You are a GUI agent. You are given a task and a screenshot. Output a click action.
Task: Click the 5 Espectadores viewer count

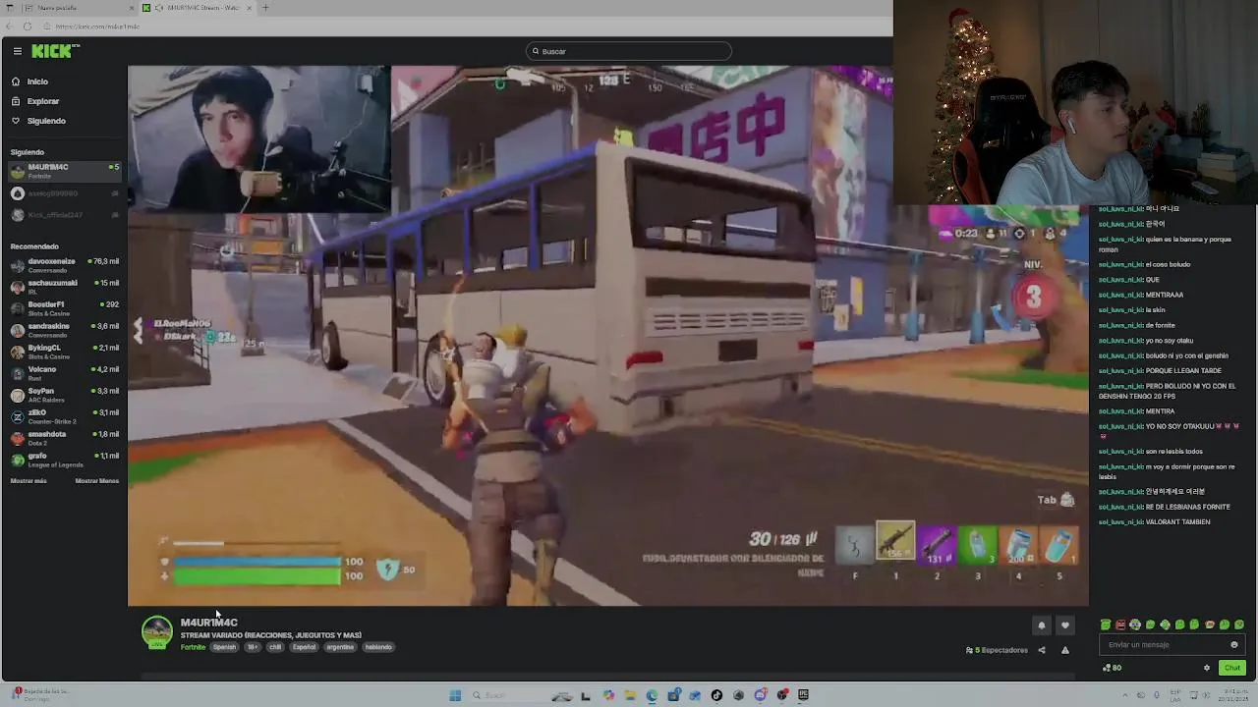pyautogui.click(x=998, y=650)
